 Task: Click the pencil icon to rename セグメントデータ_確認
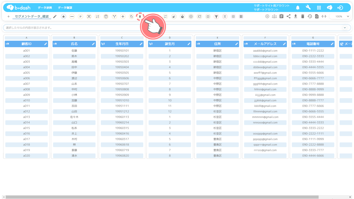pyautogui.click(x=55, y=17)
